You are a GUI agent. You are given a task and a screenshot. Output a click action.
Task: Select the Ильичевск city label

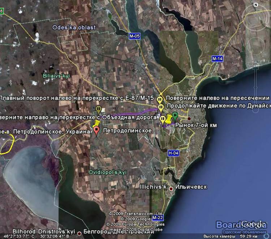click(192, 187)
